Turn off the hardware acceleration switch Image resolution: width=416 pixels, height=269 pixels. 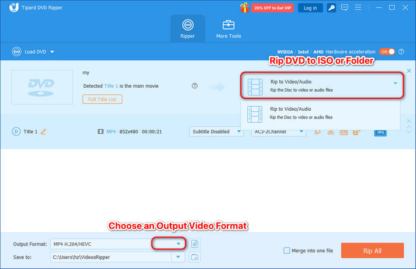coord(387,52)
